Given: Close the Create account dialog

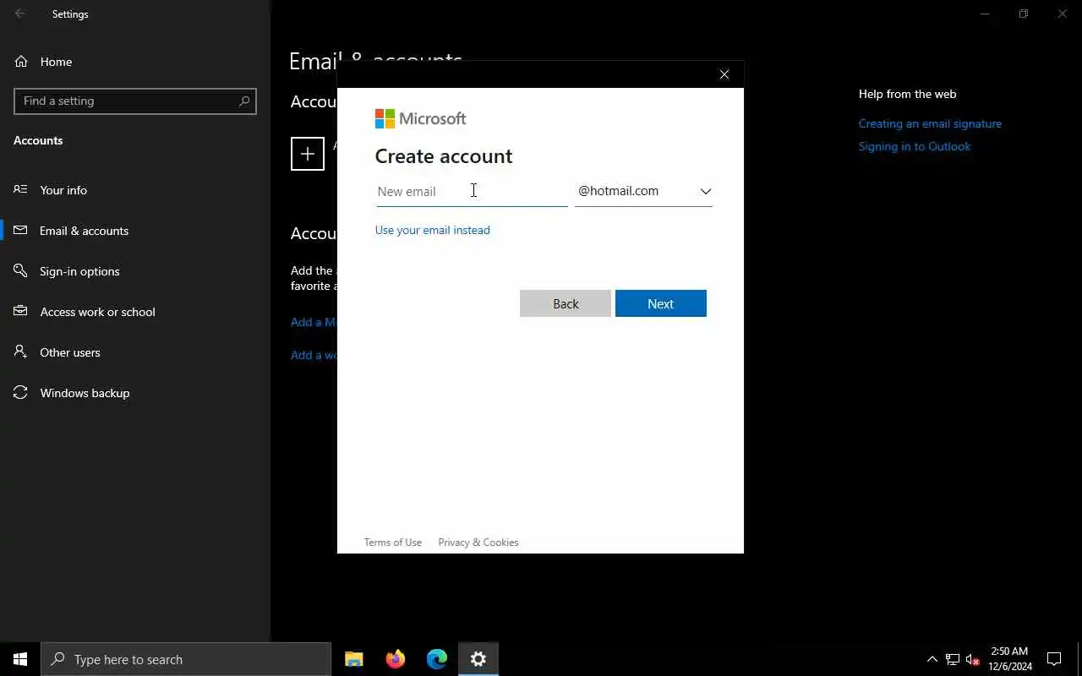Looking at the screenshot, I should [724, 74].
